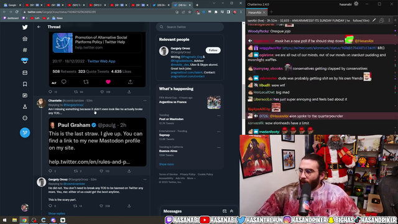This screenshot has width=398, height=224.
Task: Open Chatterino viewer list icon
Action: point(381,21)
